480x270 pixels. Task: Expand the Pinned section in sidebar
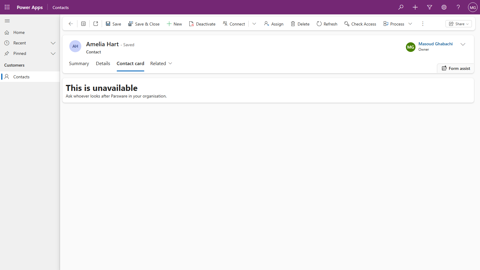53,53
